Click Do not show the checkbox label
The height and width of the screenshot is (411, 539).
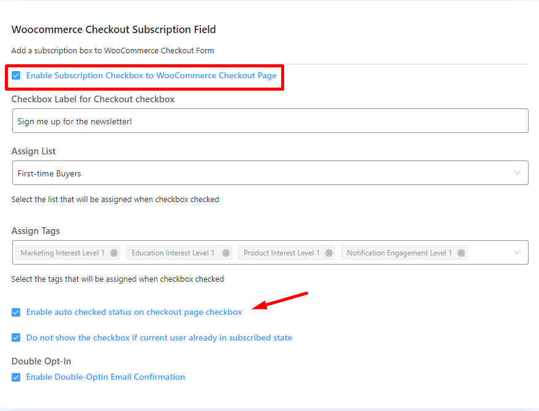159,337
